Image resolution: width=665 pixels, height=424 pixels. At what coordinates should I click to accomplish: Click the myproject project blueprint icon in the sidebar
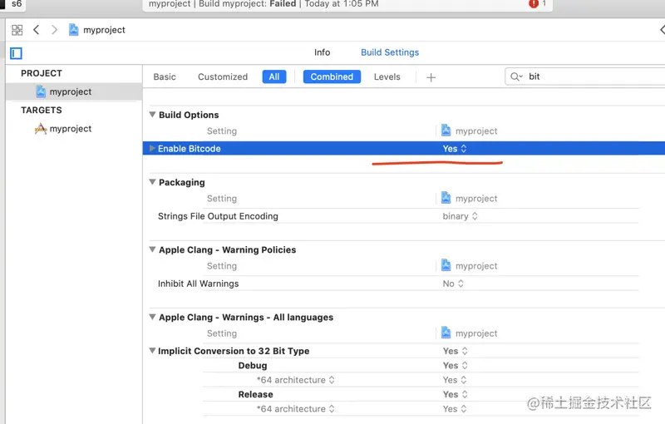point(41,91)
